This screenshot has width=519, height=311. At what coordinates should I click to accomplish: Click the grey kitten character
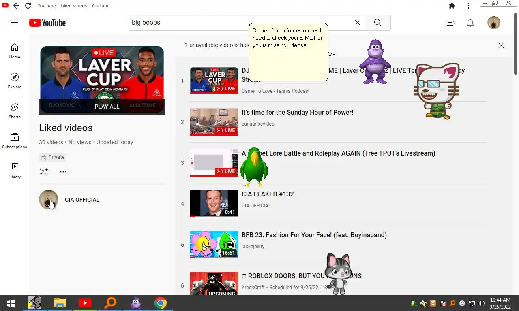tap(338, 274)
